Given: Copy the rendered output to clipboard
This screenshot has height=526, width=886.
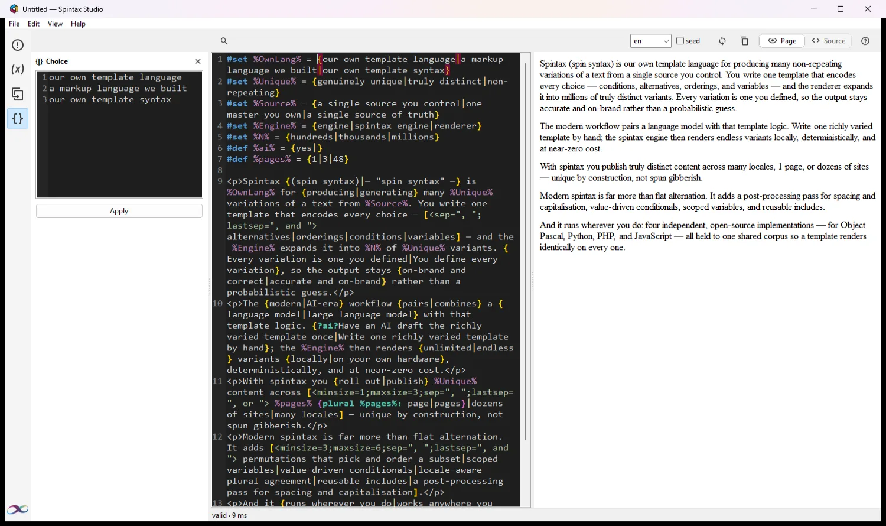Looking at the screenshot, I should coord(744,41).
